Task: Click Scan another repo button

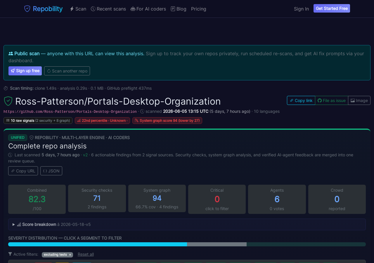Action: click(67, 71)
